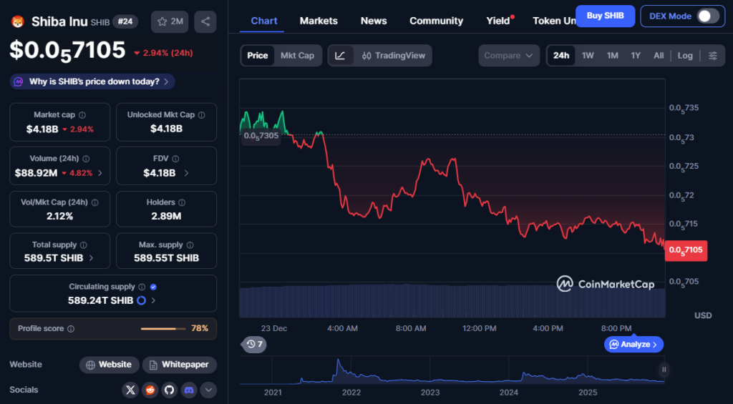The width and height of the screenshot is (733, 404).
Task: Open the Reddit social link
Action: pos(150,390)
